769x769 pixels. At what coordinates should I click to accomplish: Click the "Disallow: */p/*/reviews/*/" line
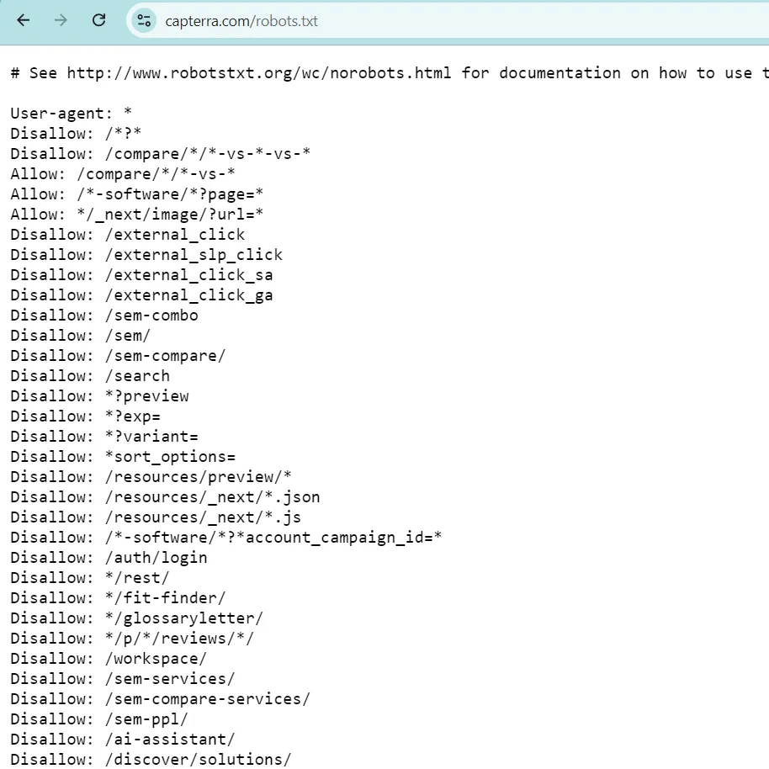coord(132,638)
